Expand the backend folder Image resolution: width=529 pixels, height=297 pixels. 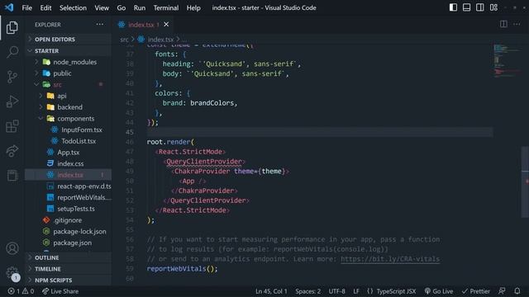pos(69,107)
